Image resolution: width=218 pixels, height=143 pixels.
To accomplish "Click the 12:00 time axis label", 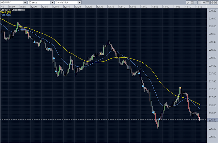I will pyautogui.click(x=34, y=7).
